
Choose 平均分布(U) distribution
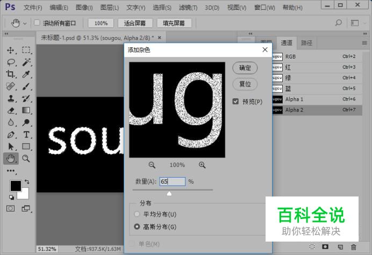(x=137, y=214)
